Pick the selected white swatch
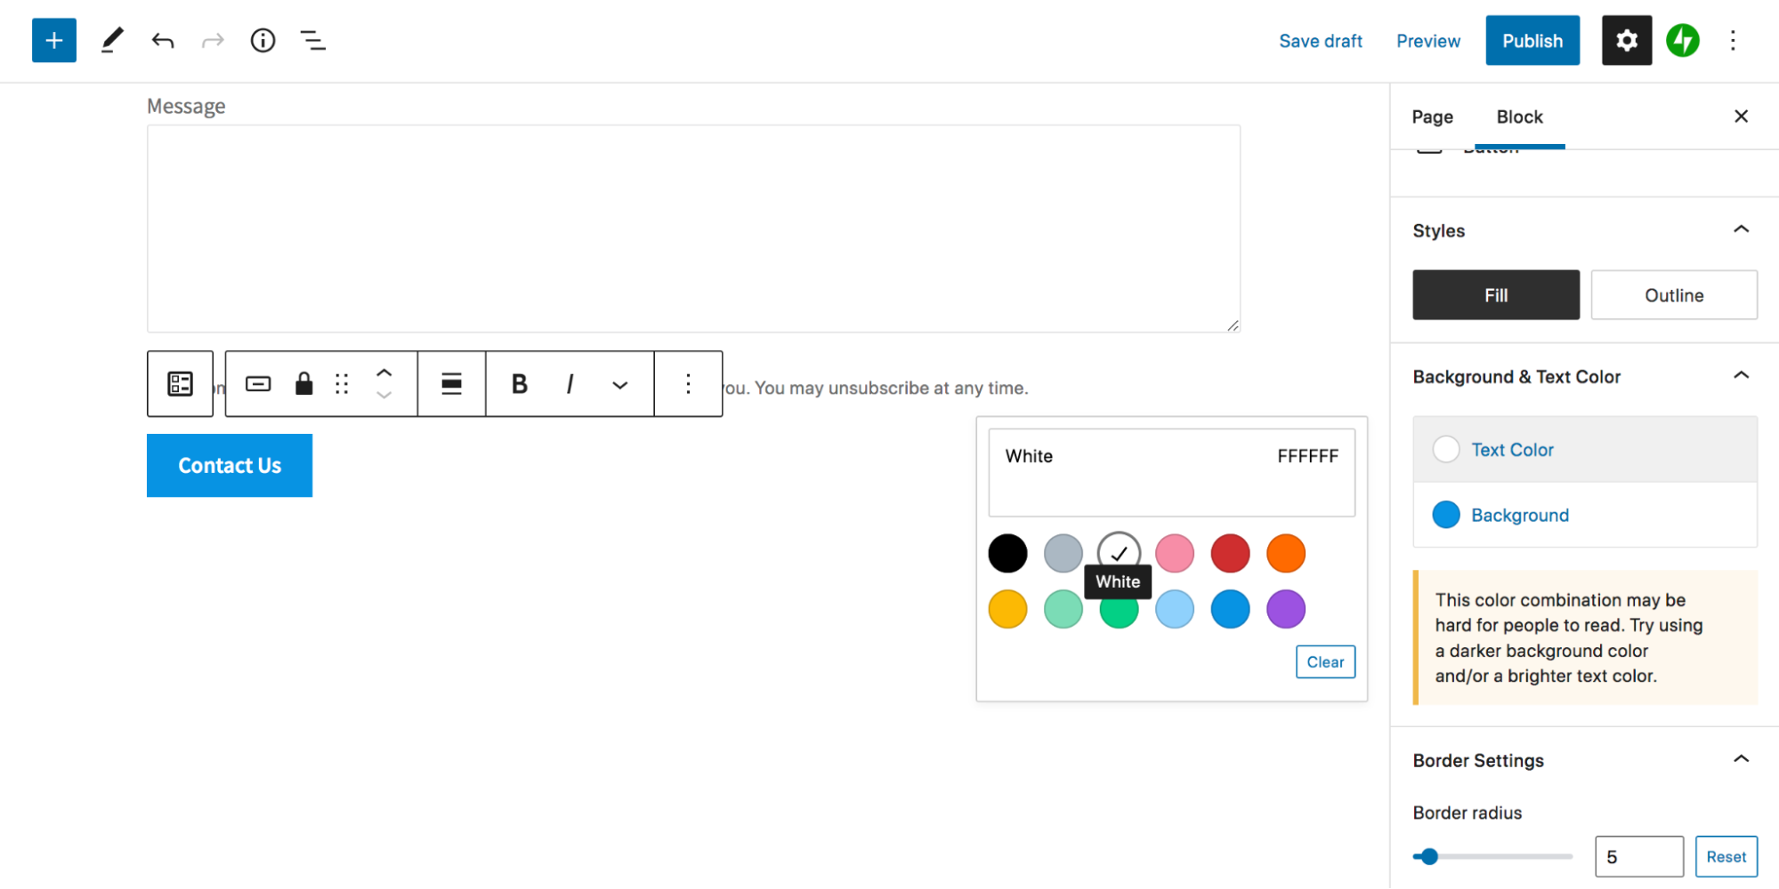 pyautogui.click(x=1119, y=551)
